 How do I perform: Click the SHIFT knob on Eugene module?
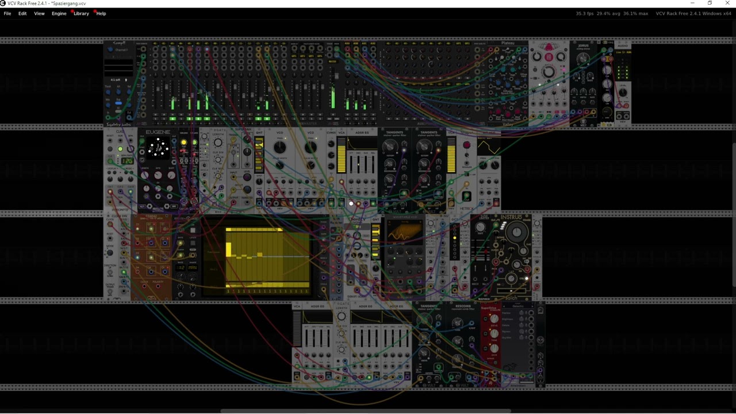pyautogui.click(x=171, y=175)
